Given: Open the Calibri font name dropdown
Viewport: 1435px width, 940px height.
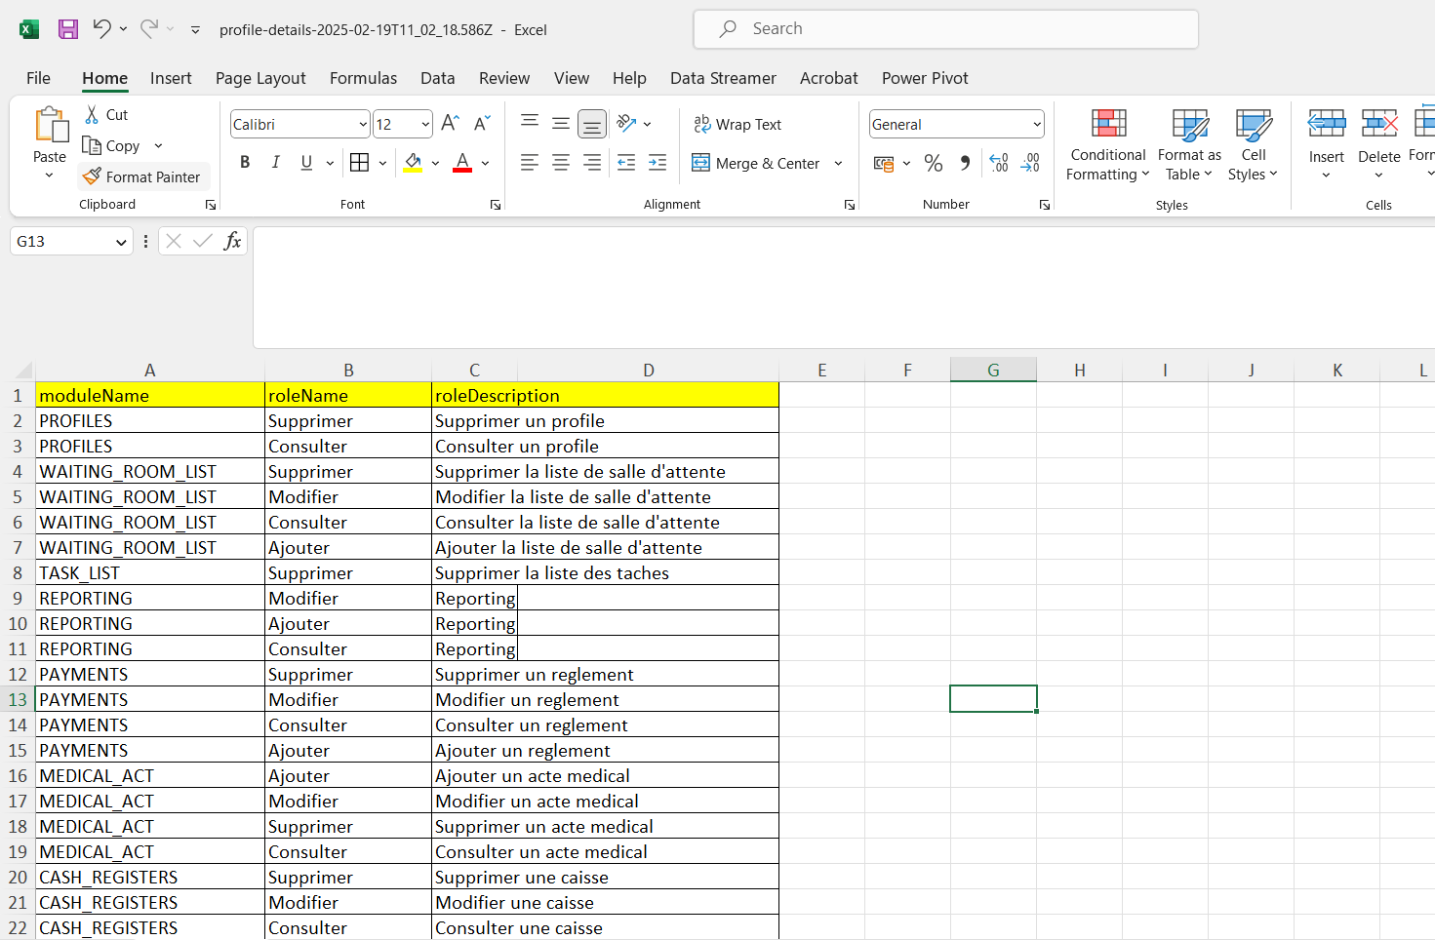Looking at the screenshot, I should pos(363,125).
